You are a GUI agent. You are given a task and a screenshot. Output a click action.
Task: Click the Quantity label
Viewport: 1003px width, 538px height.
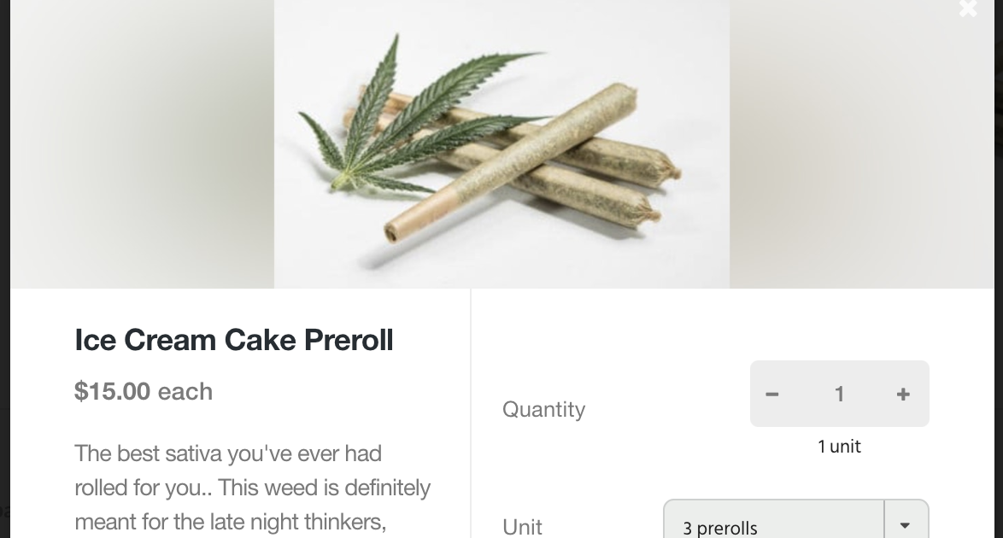pyautogui.click(x=543, y=409)
